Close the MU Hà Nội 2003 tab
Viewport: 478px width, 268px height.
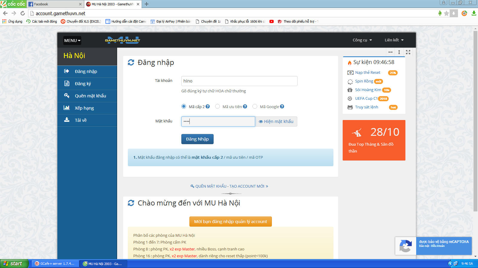tap(138, 4)
